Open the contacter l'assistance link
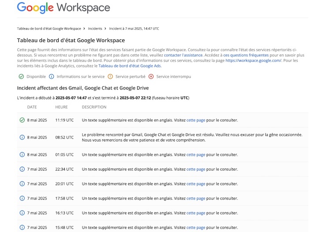The width and height of the screenshot is (331, 232). pos(183,55)
